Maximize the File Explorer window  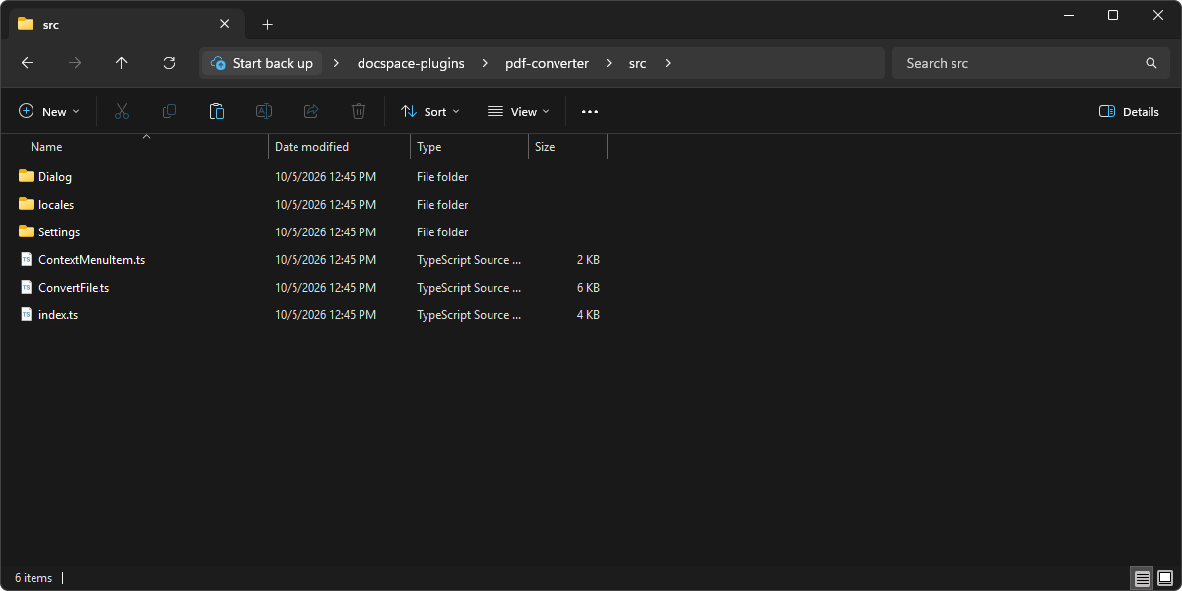click(x=1113, y=15)
